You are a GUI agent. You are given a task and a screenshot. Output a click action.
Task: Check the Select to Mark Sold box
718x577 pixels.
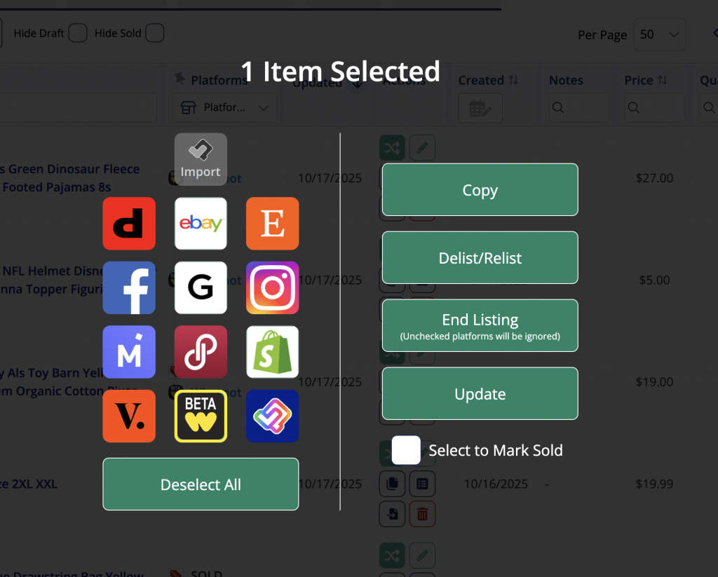[x=406, y=450]
